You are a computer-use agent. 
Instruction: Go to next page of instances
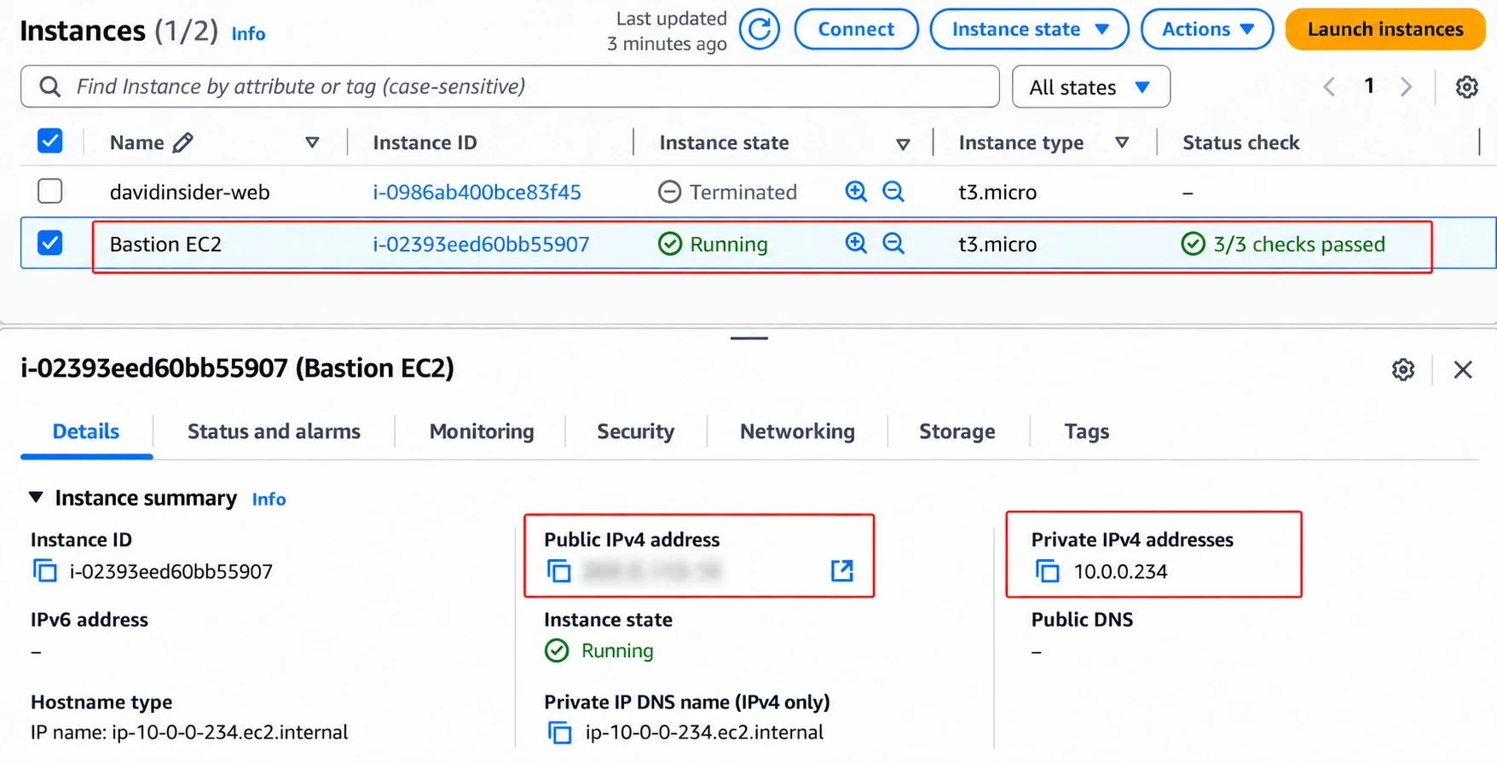pyautogui.click(x=1407, y=87)
